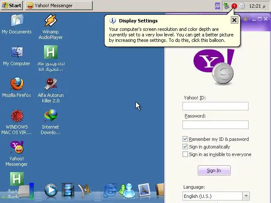Click the Yahoo smiley tray icon
271x203 pixels.
click(242, 6)
